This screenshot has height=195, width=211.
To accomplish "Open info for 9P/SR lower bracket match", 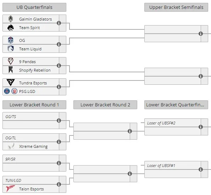I will click(59, 163).
